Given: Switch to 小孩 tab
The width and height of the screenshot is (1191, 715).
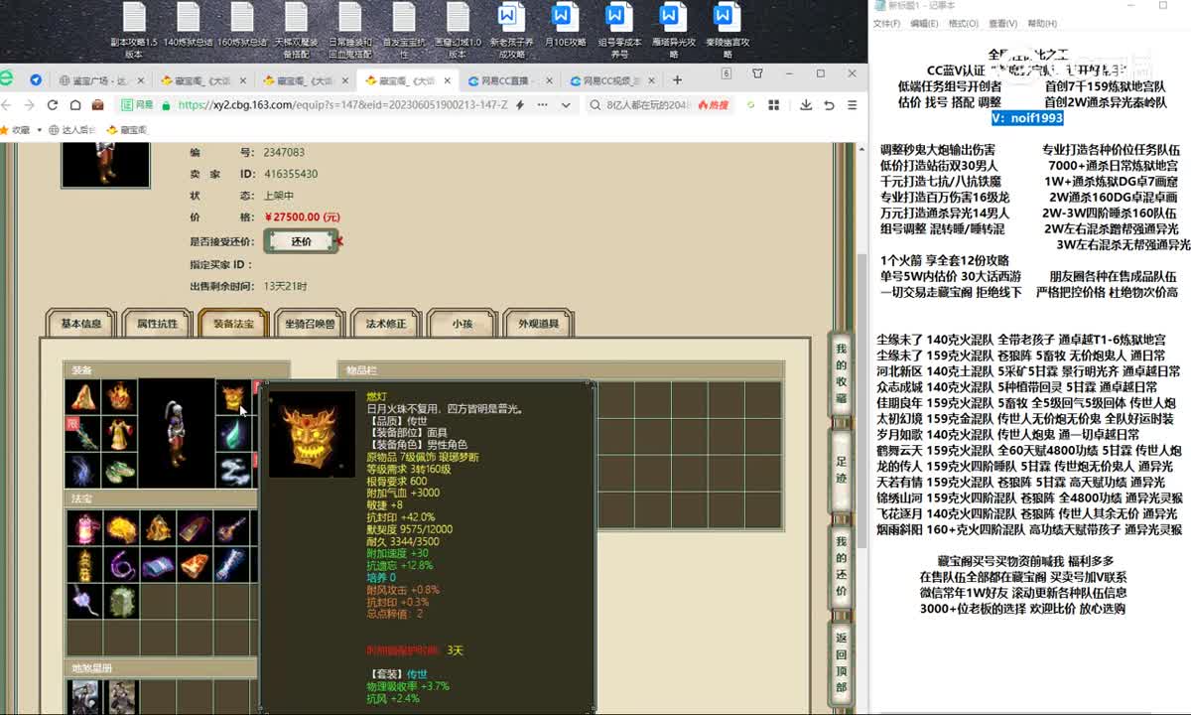Looking at the screenshot, I should pyautogui.click(x=463, y=324).
